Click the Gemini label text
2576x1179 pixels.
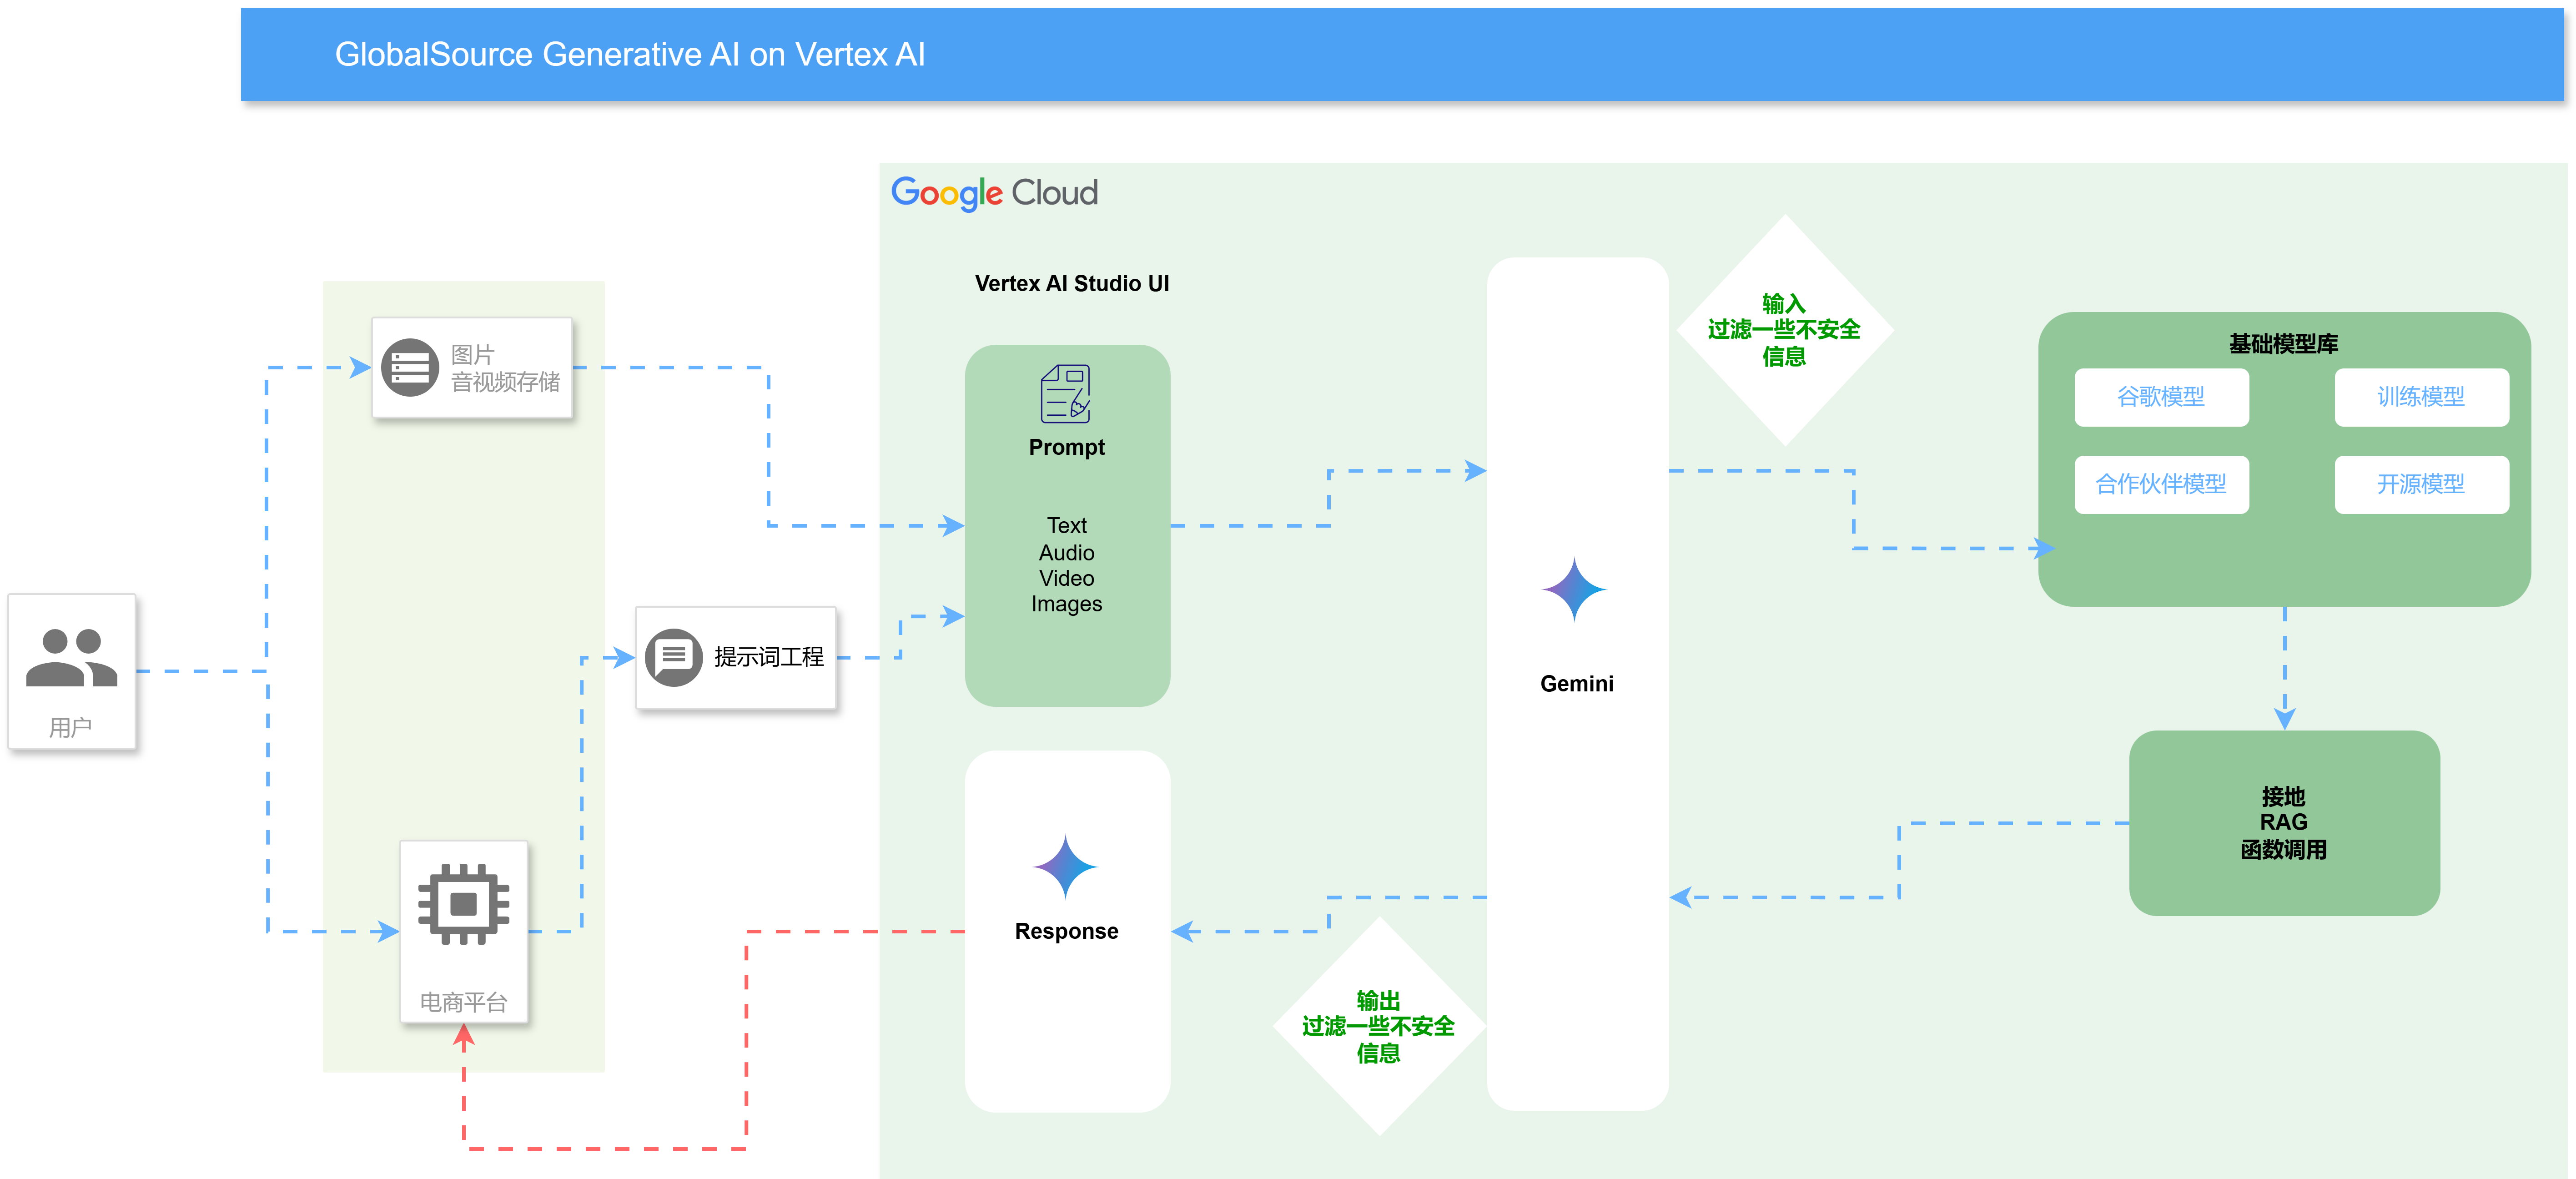[x=1576, y=684]
